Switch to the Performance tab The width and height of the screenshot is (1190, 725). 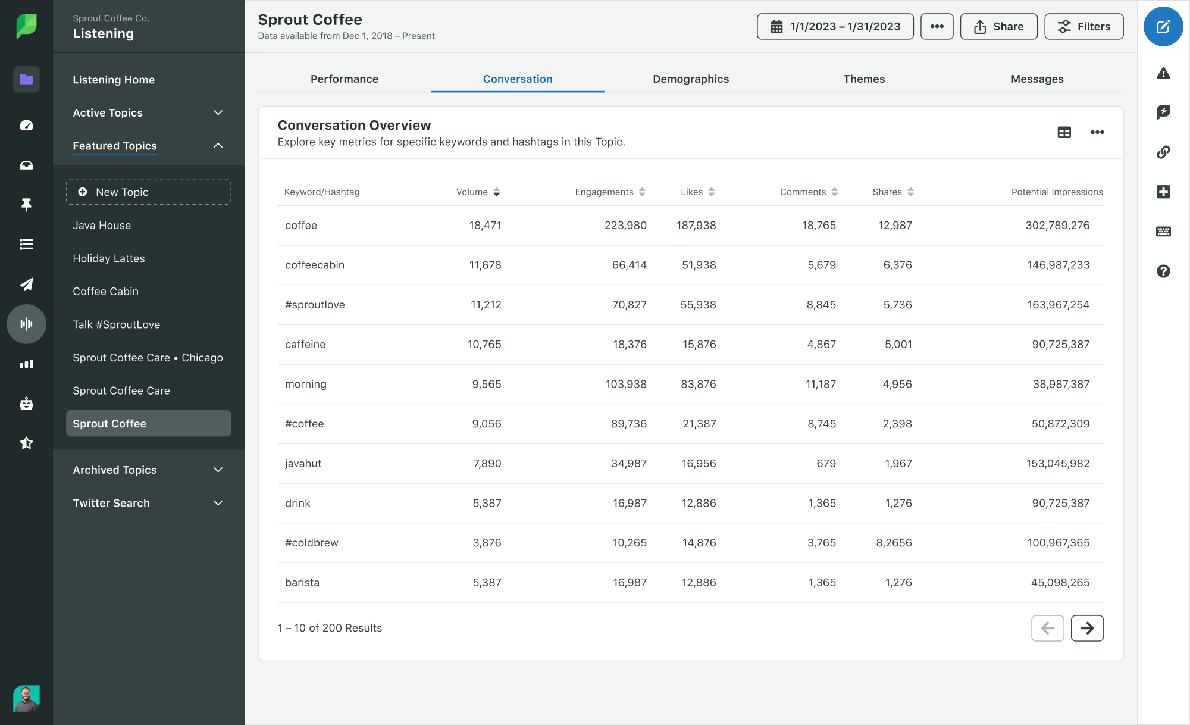click(345, 79)
